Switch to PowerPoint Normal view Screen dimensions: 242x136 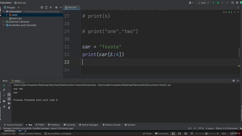[173, 133]
